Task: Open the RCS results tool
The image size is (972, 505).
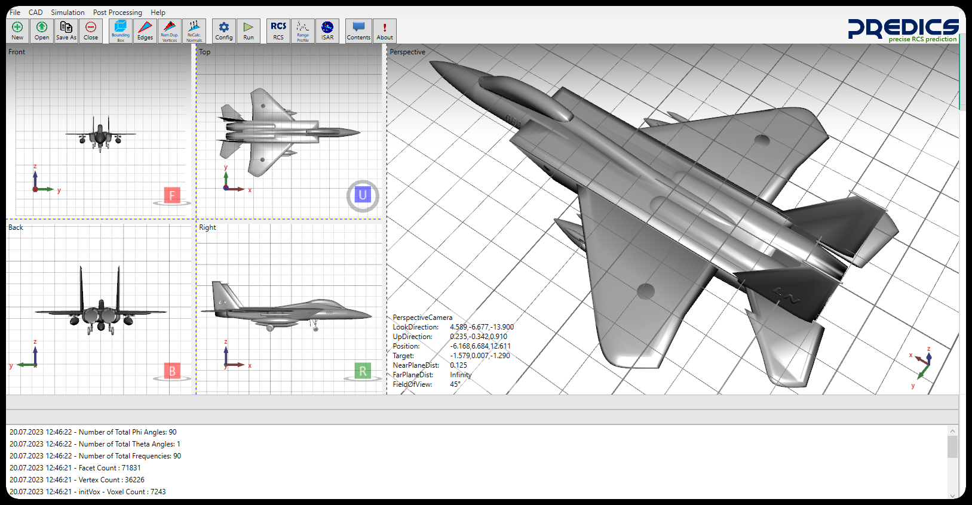Action: pos(278,30)
